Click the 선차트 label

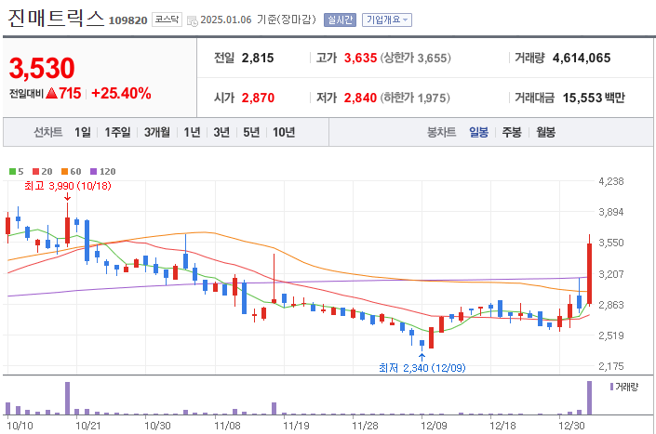[48, 132]
